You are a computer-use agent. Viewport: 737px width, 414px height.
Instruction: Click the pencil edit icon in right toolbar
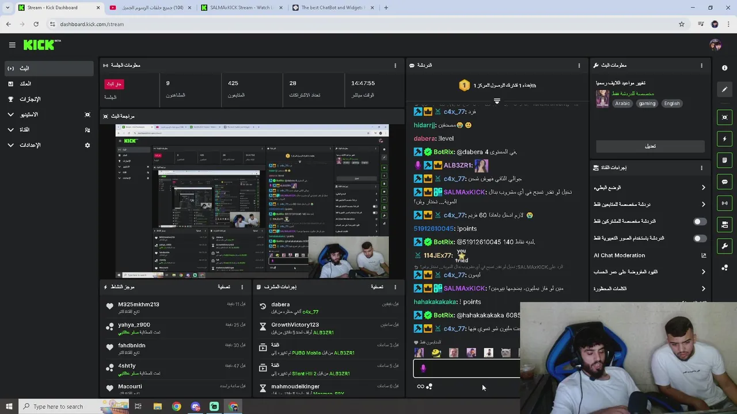pyautogui.click(x=724, y=89)
